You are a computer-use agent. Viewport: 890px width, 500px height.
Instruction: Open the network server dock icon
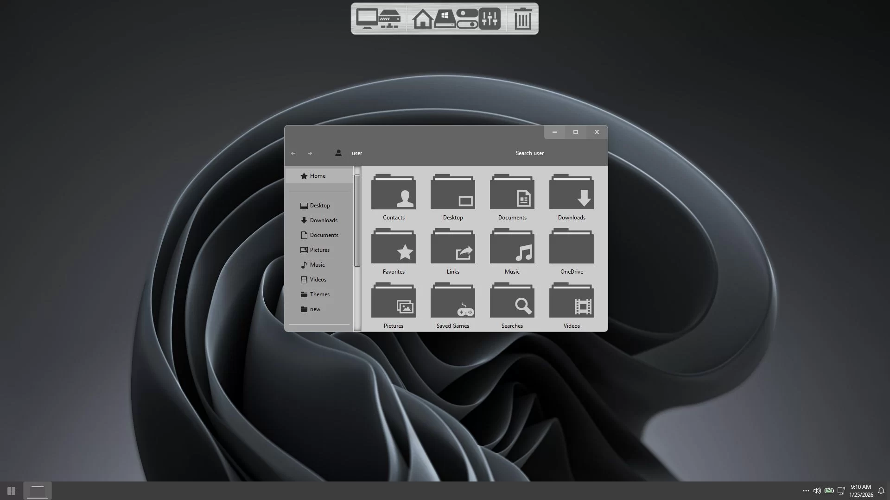tap(390, 19)
